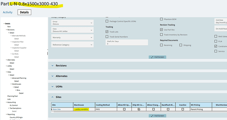Image resolution: width=227 pixels, height=120 pixels.
Task: Open the Main Site link in grid
Action: pyautogui.click(x=57, y=109)
